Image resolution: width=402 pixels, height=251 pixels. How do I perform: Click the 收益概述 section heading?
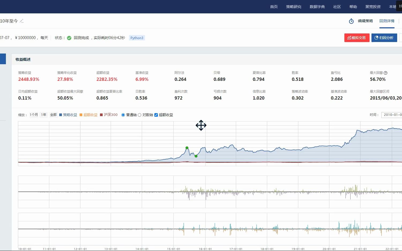tap(23, 59)
